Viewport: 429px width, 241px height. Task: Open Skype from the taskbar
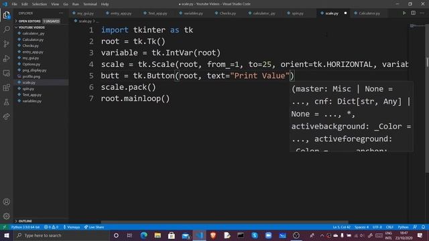(x=255, y=235)
